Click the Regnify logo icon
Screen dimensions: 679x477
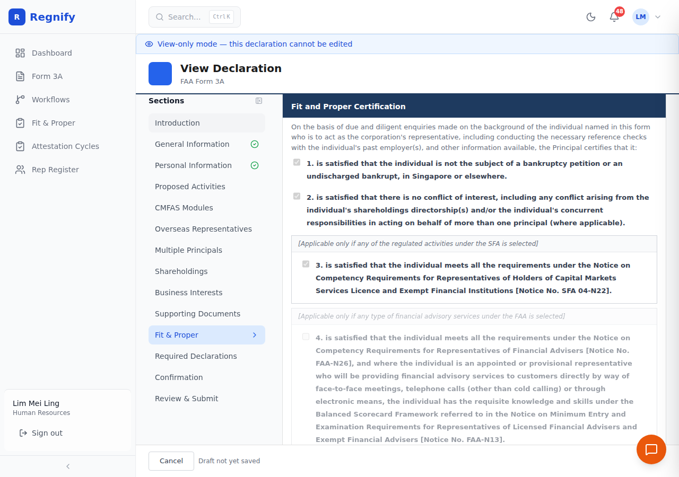tap(17, 17)
